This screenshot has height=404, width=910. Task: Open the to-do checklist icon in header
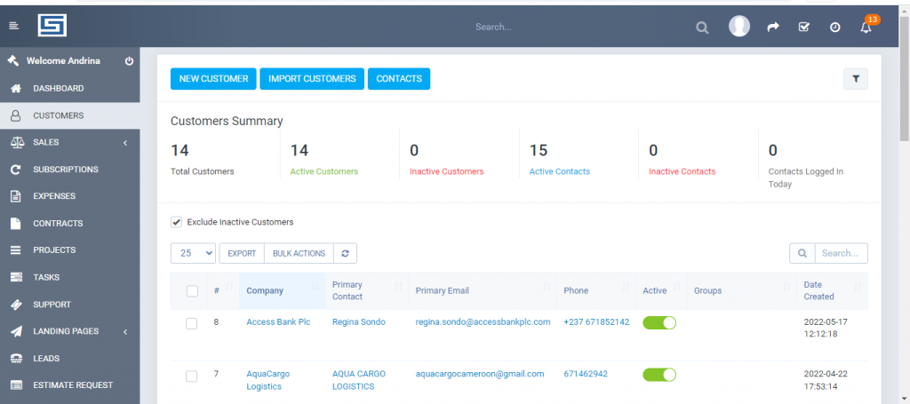pos(804,28)
